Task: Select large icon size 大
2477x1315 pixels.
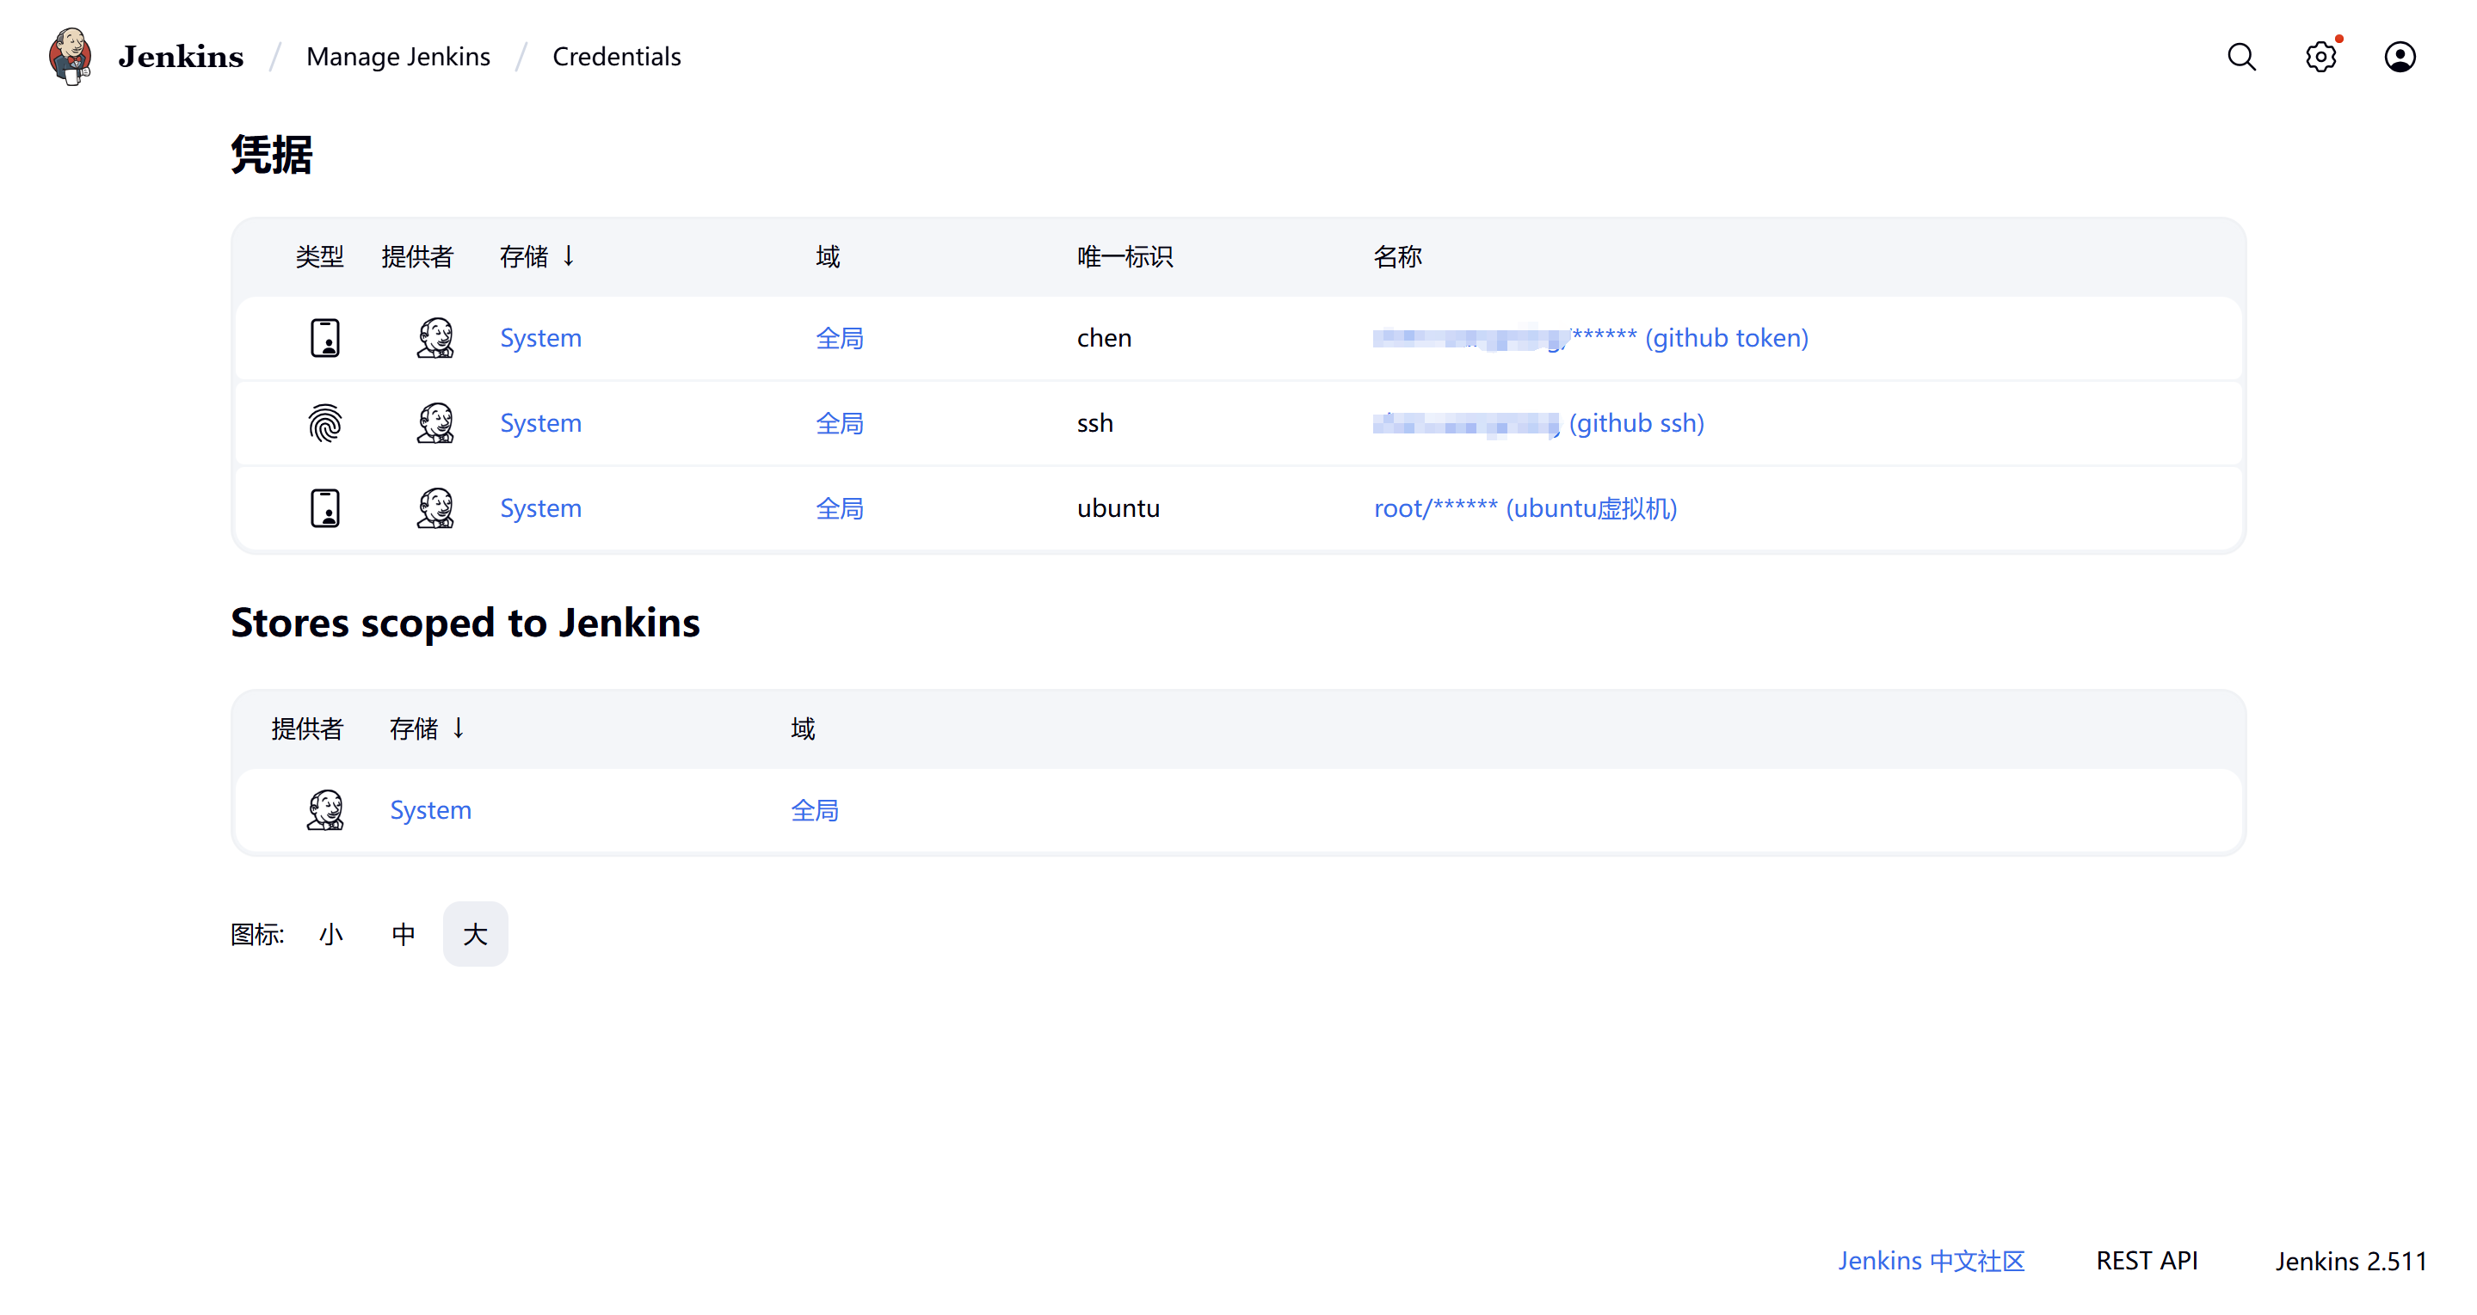Action: [475, 933]
